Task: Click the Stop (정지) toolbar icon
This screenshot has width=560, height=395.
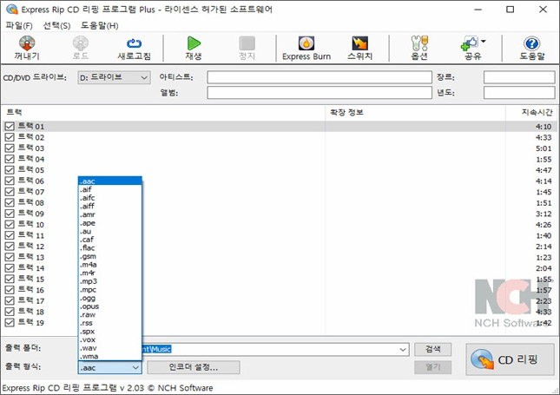Action: click(247, 43)
